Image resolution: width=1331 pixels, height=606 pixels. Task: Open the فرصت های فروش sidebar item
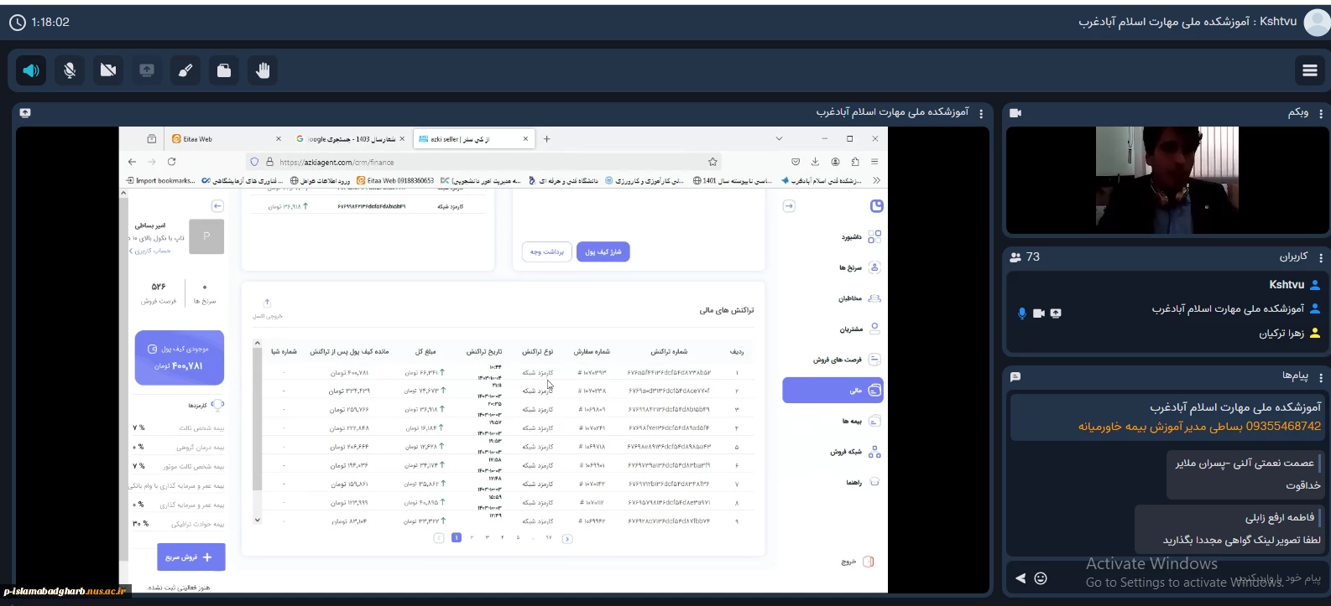tap(847, 360)
